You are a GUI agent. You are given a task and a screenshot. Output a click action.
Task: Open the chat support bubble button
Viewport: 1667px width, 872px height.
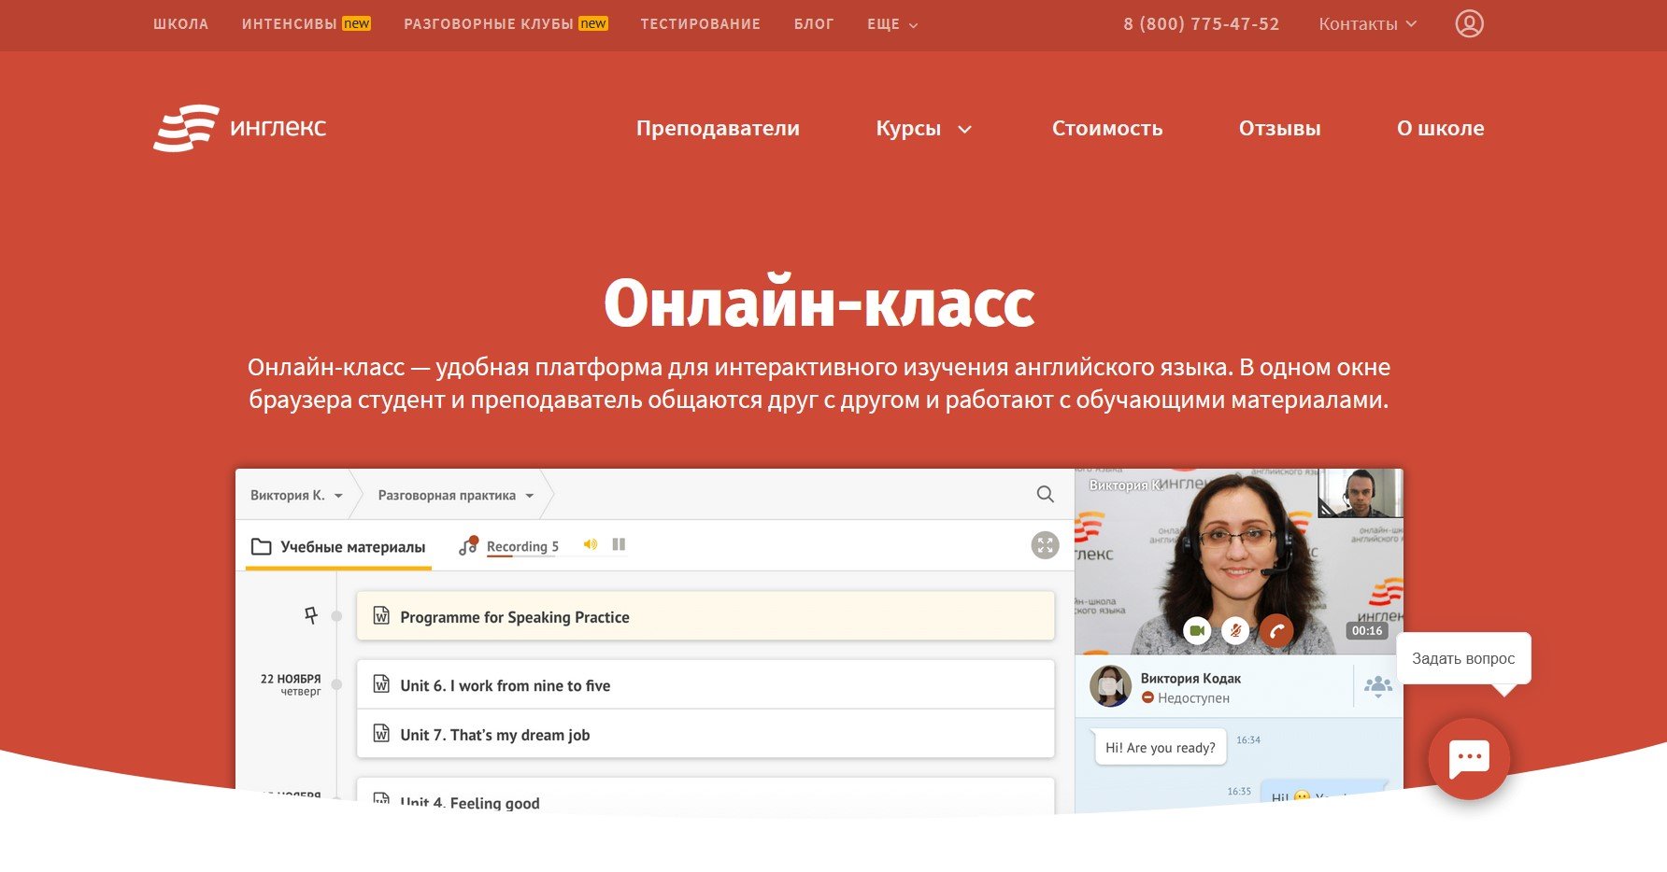pyautogui.click(x=1468, y=758)
